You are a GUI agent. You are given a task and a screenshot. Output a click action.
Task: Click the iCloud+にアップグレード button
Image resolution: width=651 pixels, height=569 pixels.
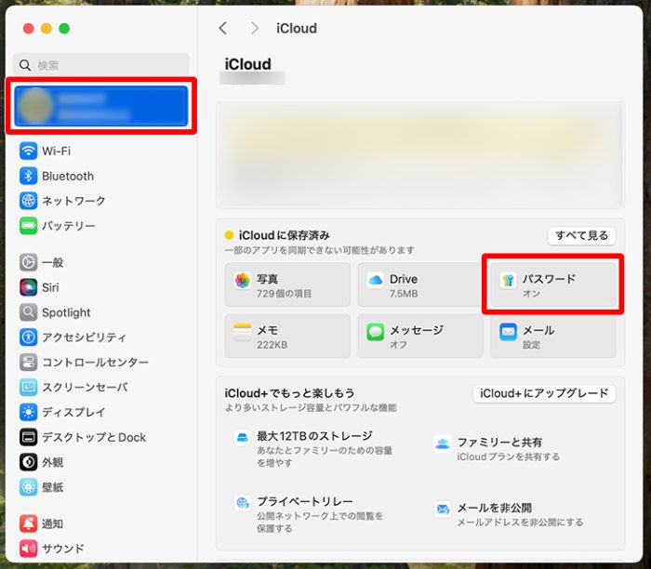click(544, 393)
